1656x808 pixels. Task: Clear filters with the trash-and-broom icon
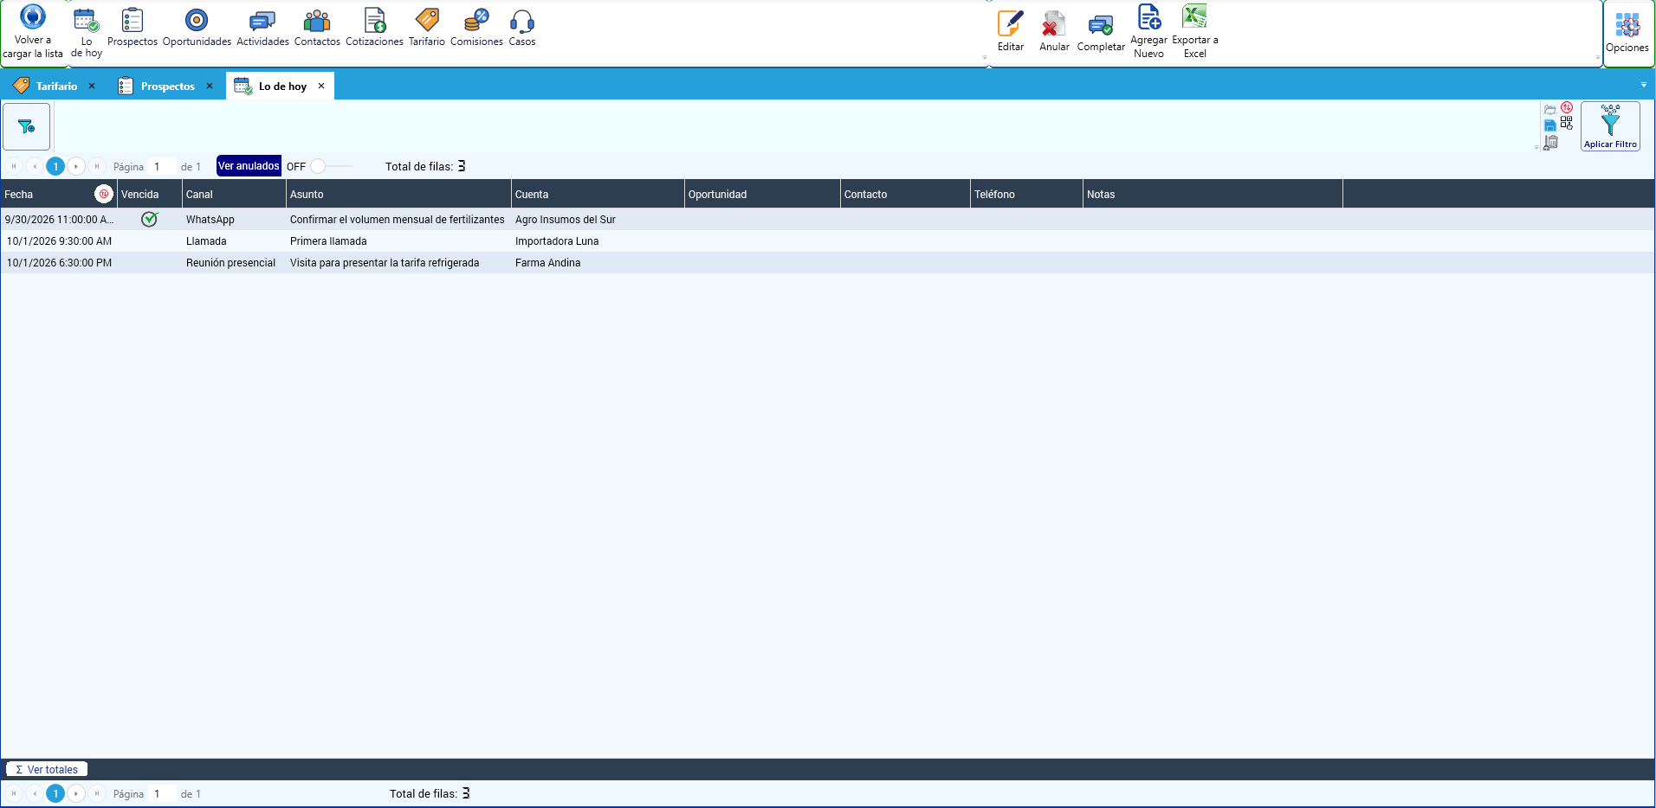tap(1550, 143)
